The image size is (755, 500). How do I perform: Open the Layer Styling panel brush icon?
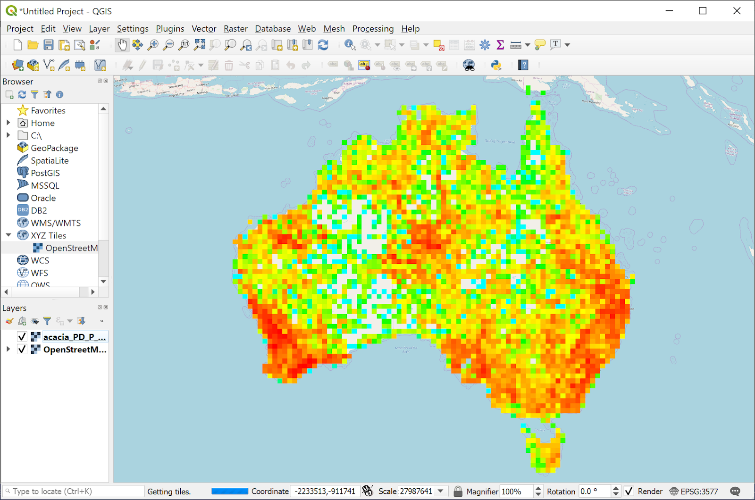pyautogui.click(x=8, y=321)
